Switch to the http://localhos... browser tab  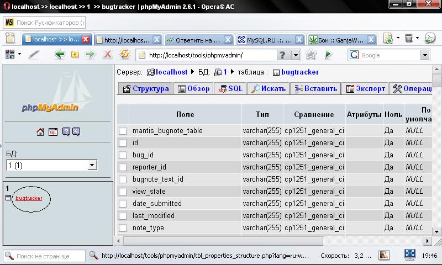pos(127,40)
